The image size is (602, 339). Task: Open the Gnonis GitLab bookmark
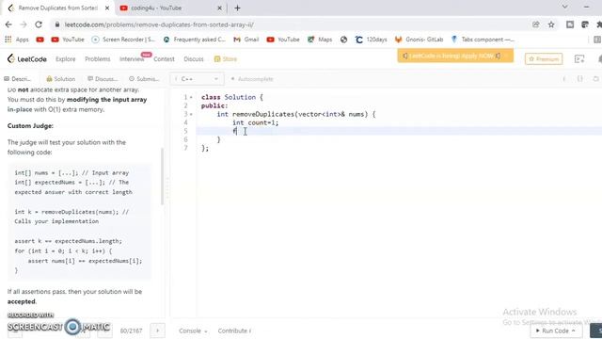(x=419, y=40)
